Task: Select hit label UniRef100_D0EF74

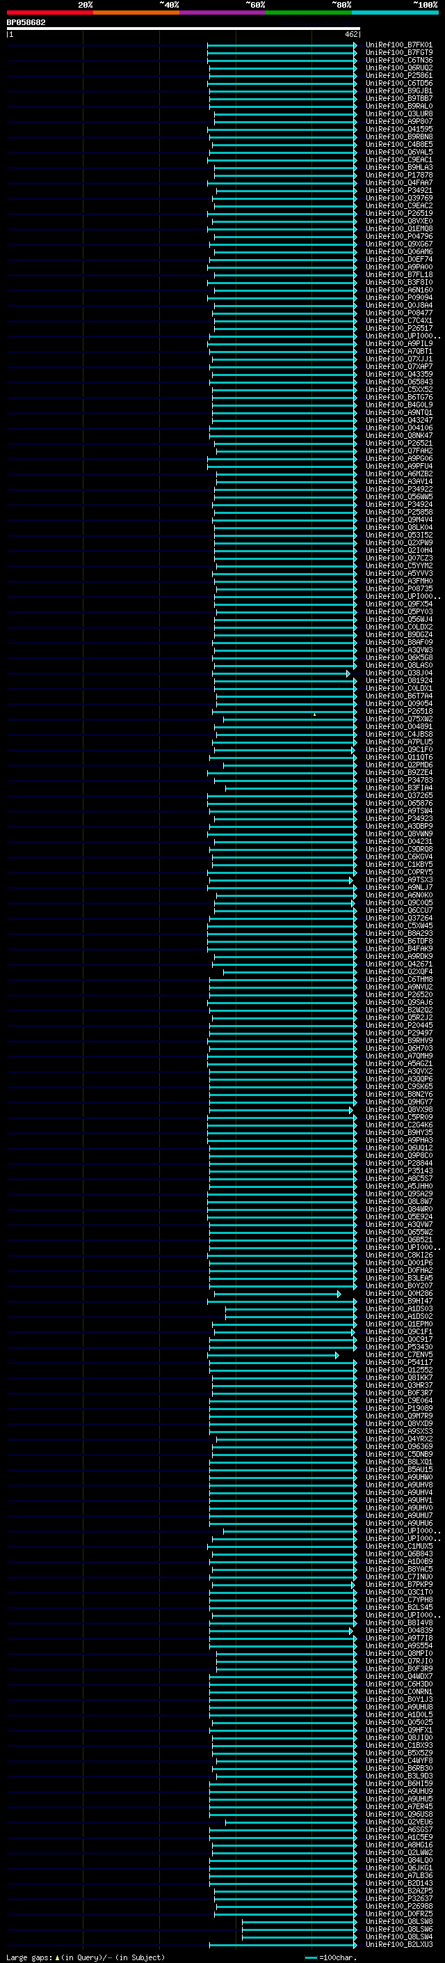Action: 399,259
